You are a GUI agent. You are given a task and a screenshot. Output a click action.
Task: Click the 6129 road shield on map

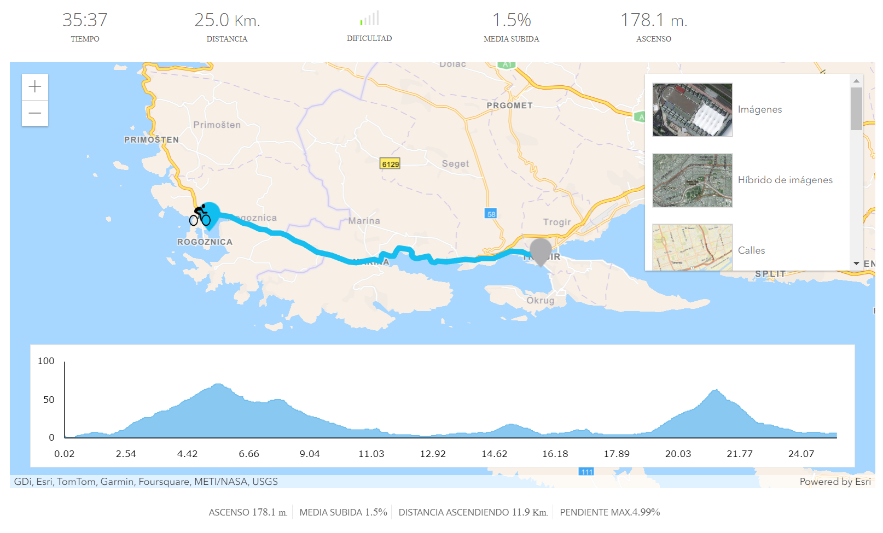click(390, 164)
